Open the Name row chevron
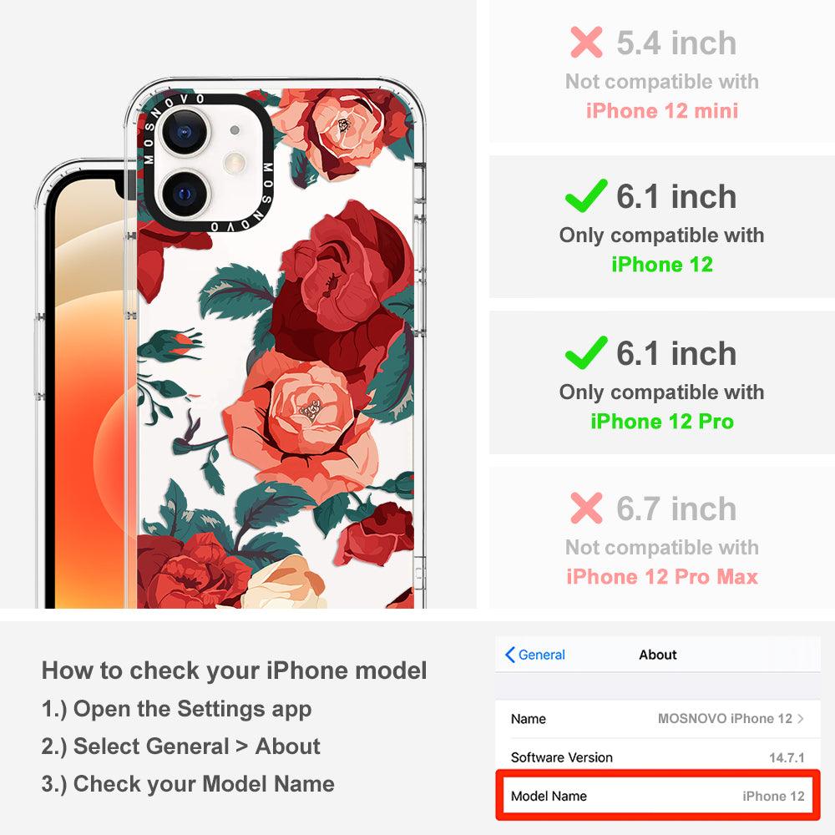835x835 pixels. point(801,718)
